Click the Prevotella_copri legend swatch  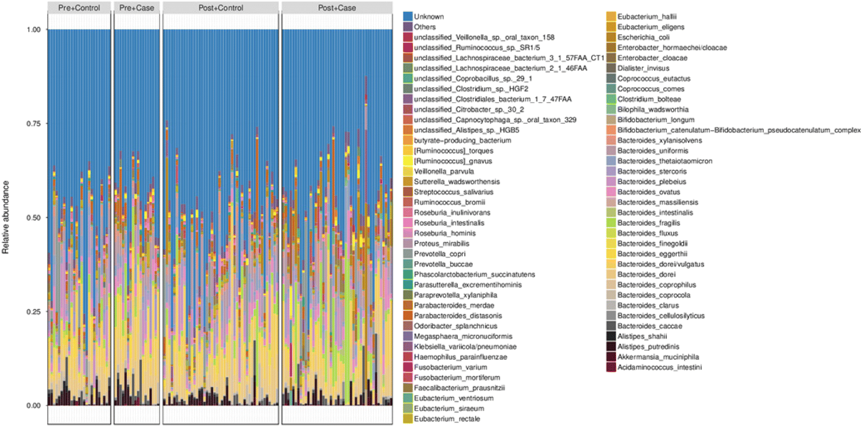[x=408, y=254]
